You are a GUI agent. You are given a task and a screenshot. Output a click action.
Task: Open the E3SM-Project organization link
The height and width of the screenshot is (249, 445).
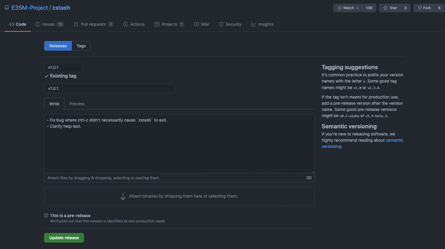30,8
